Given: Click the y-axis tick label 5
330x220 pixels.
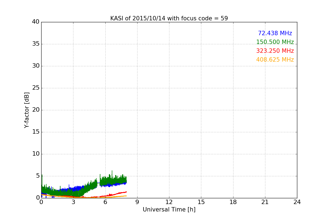Looking at the screenshot, I should 38,176.
